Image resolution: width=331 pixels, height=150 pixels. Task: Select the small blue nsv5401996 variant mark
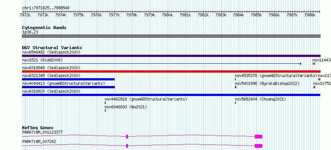235,87
